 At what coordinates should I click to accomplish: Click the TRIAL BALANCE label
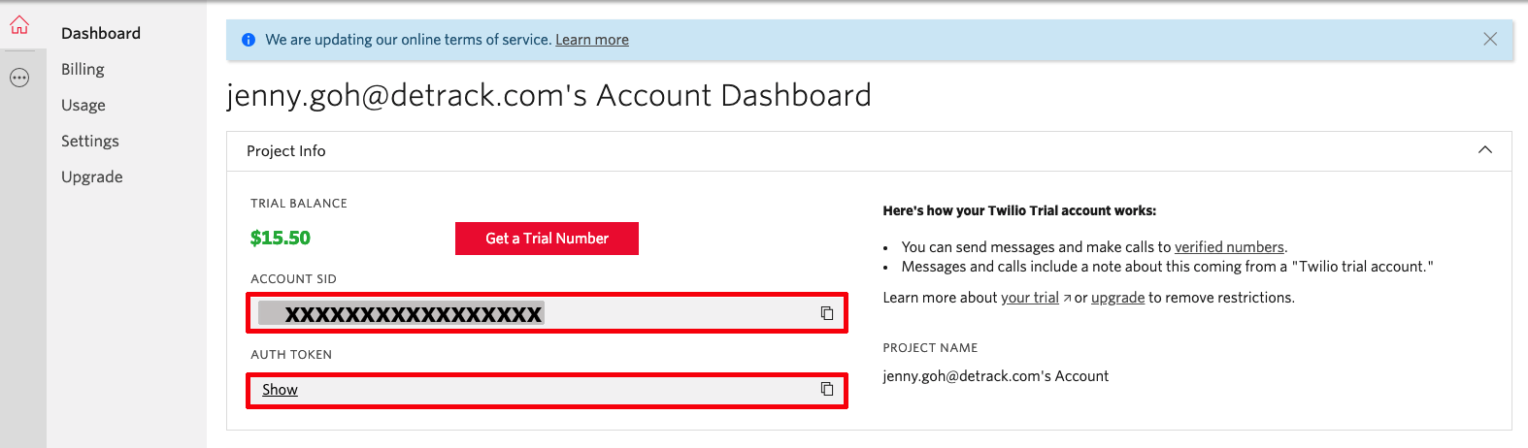(299, 204)
